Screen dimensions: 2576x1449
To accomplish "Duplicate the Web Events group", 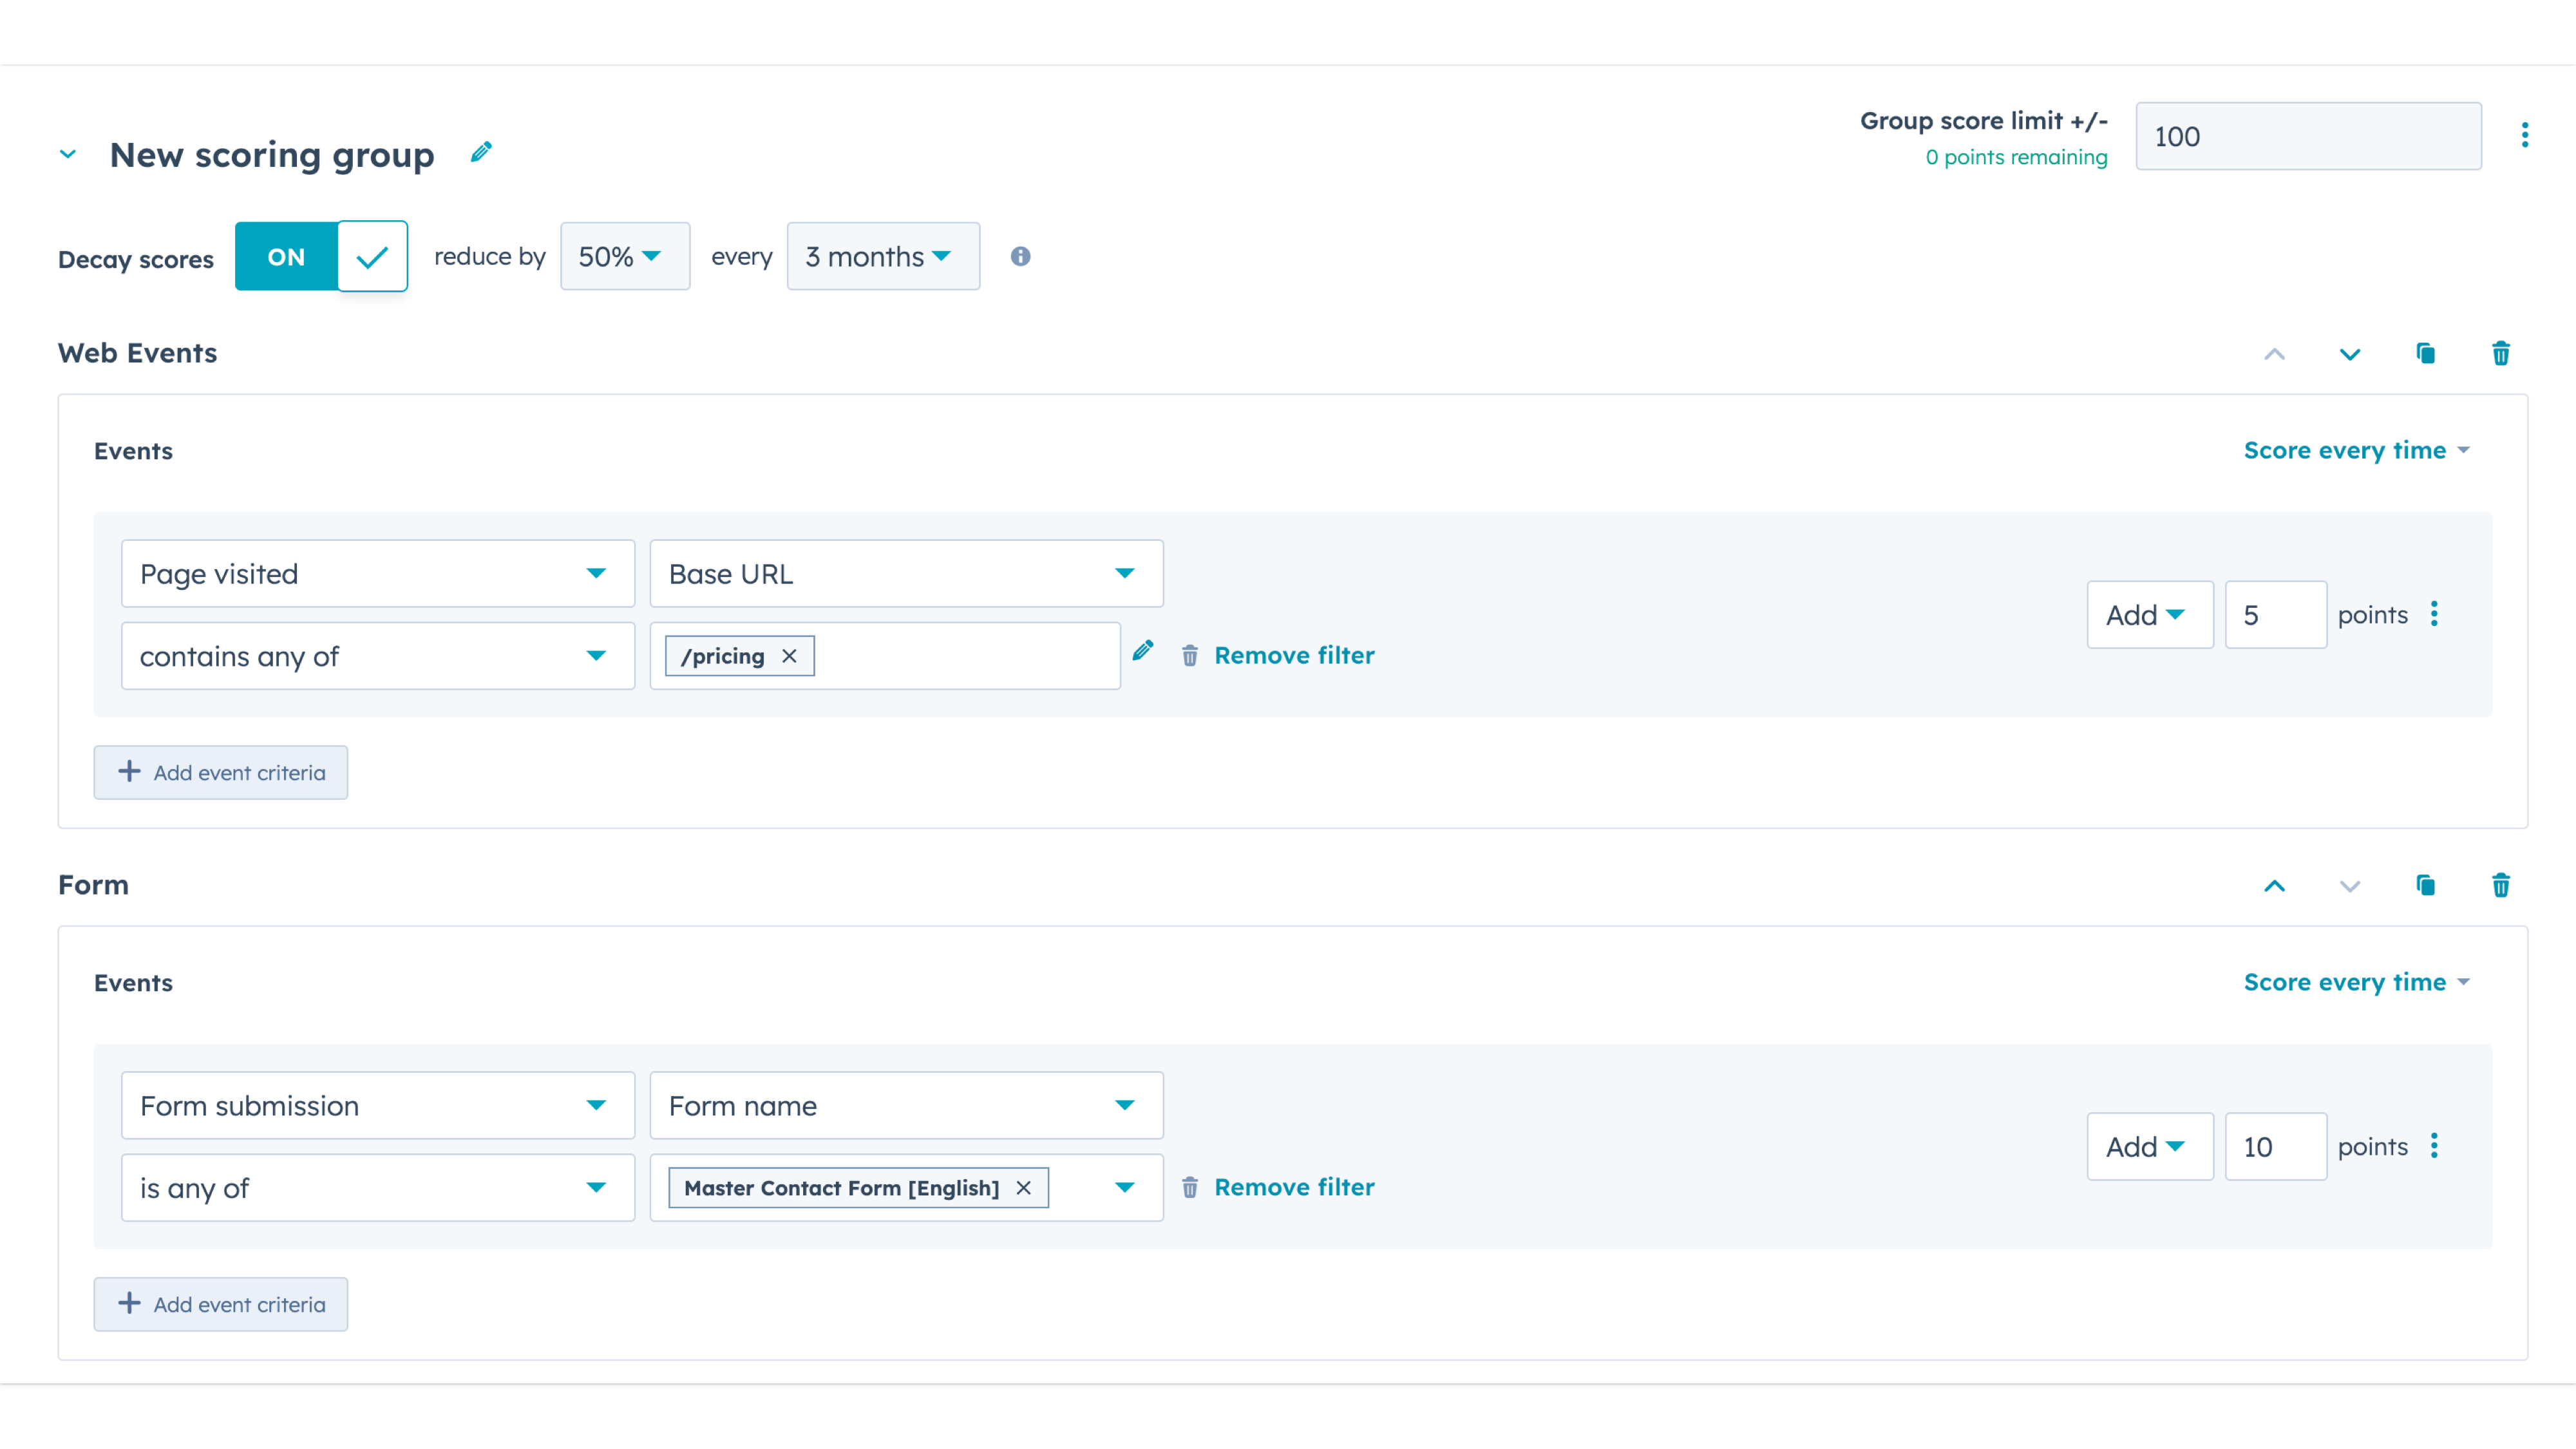I will pyautogui.click(x=2426, y=353).
